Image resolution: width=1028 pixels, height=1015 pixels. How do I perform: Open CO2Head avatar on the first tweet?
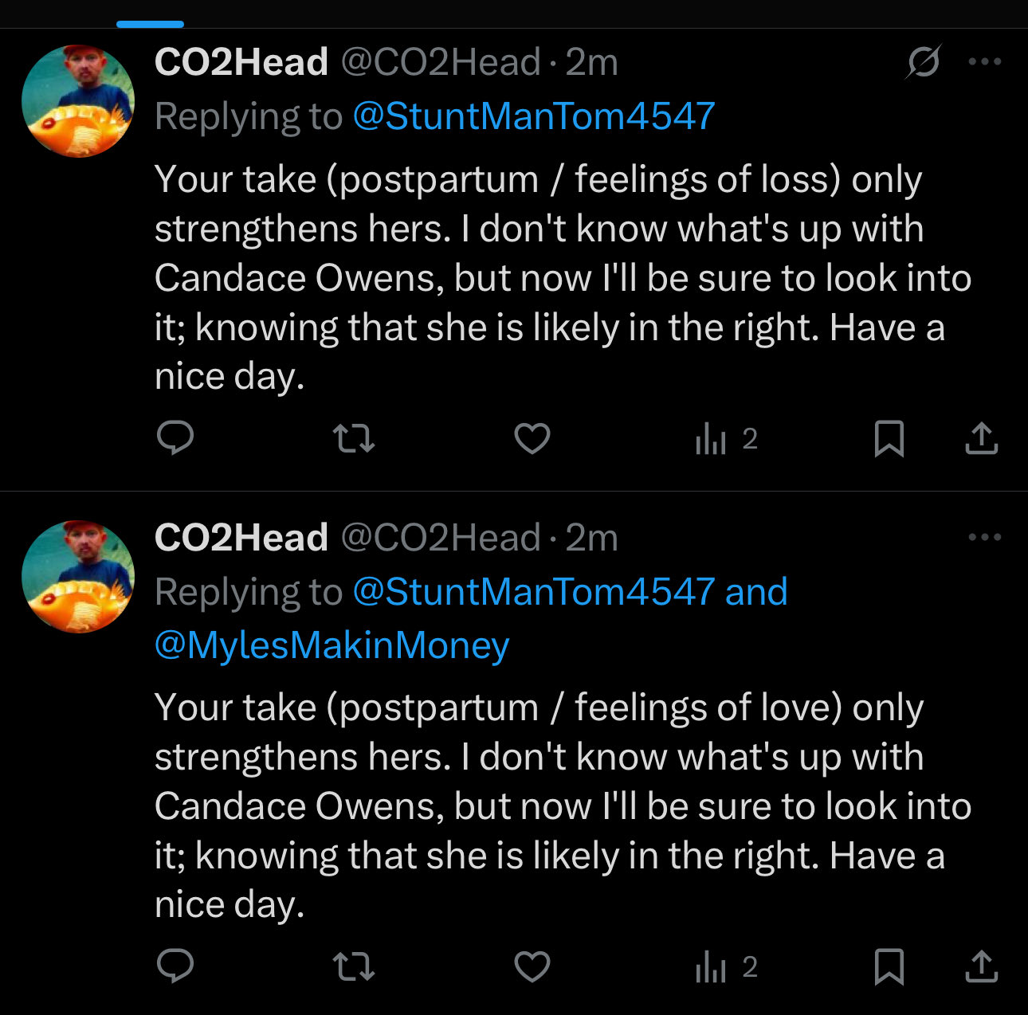click(x=78, y=101)
